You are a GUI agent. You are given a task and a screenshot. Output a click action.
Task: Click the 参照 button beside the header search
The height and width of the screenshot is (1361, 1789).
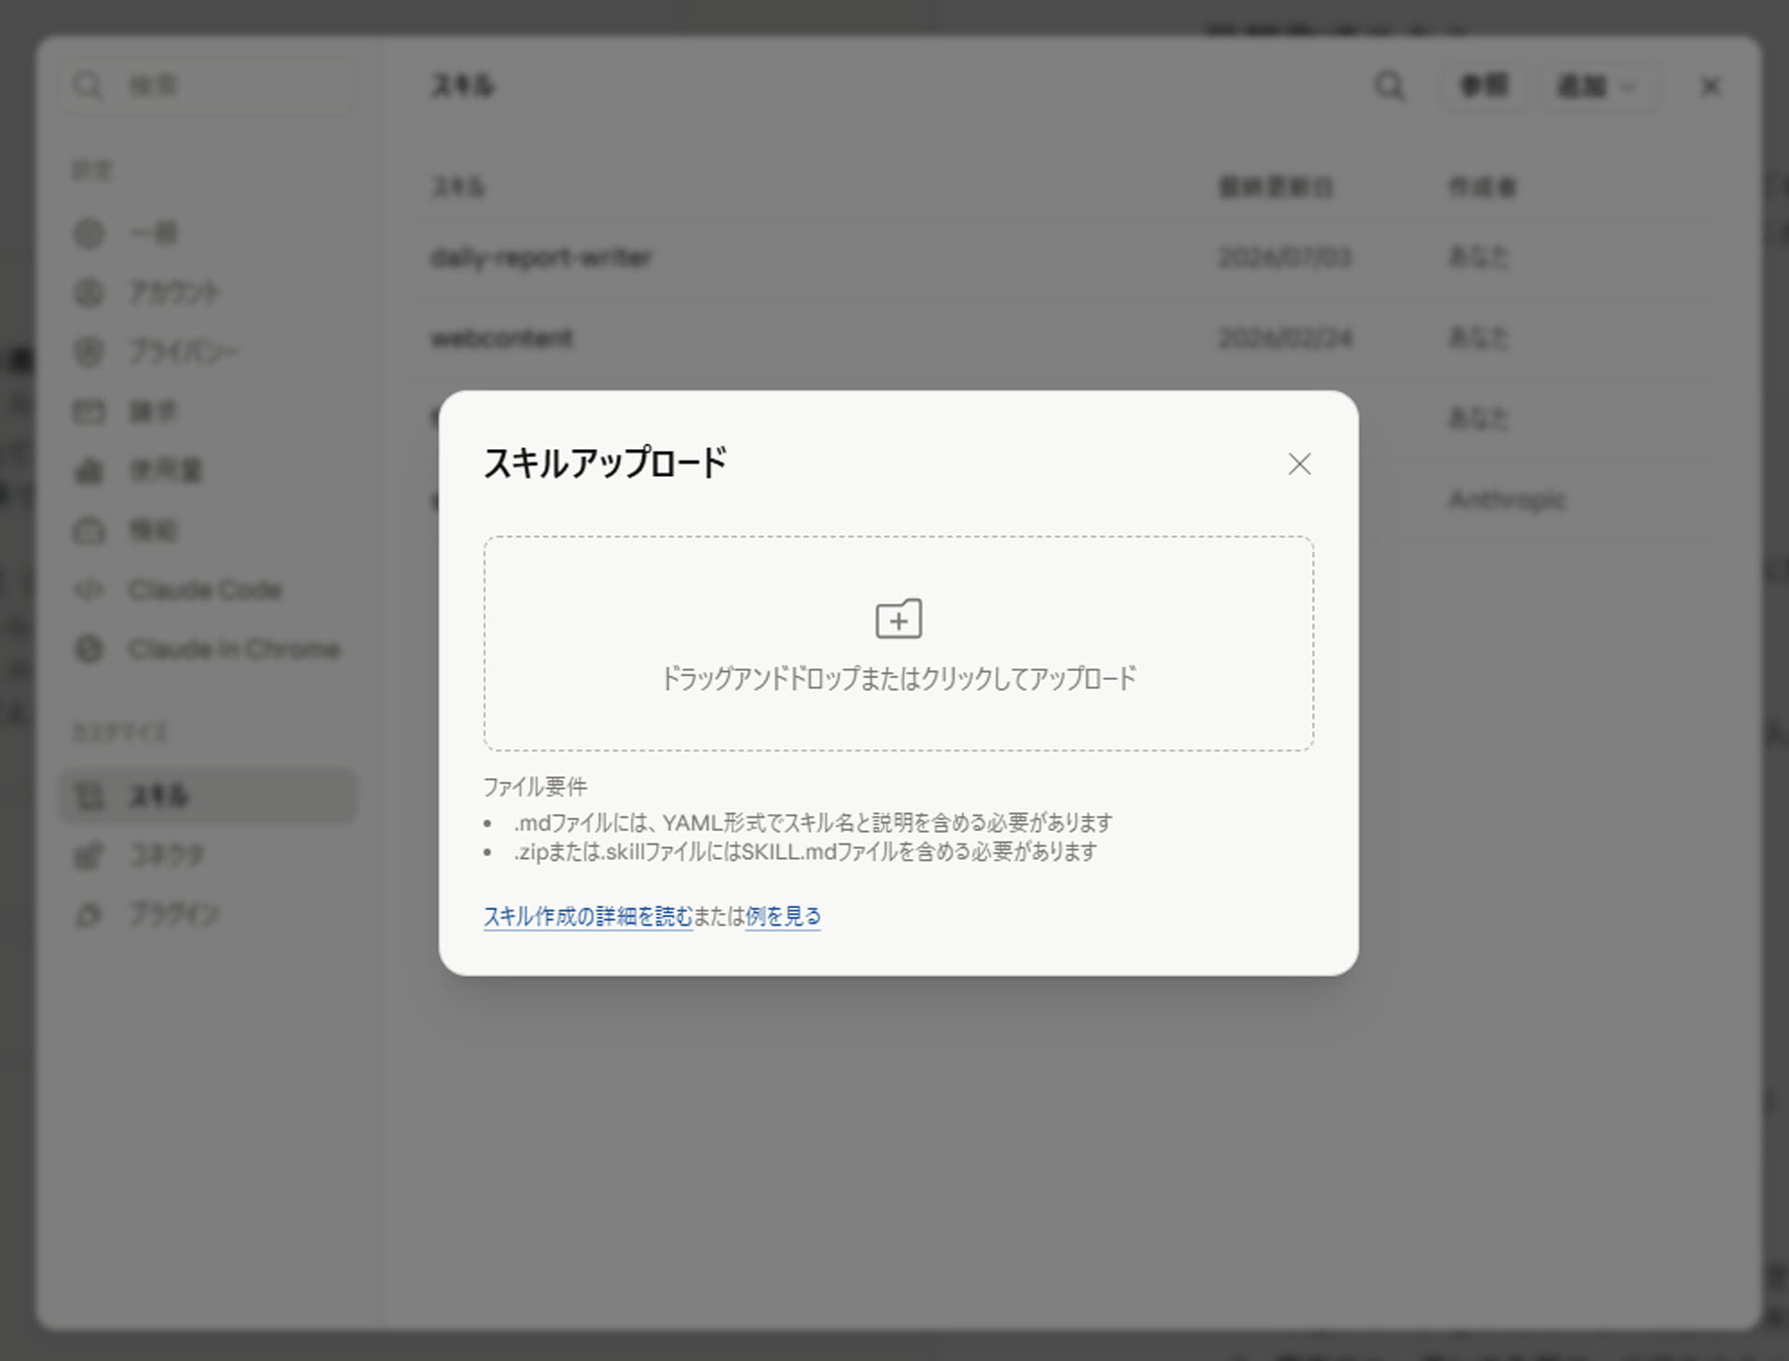(1483, 87)
